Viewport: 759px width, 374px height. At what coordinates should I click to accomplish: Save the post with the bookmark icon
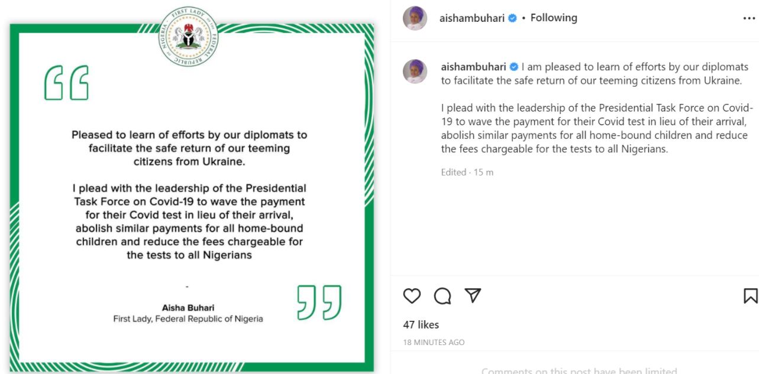pos(750,295)
